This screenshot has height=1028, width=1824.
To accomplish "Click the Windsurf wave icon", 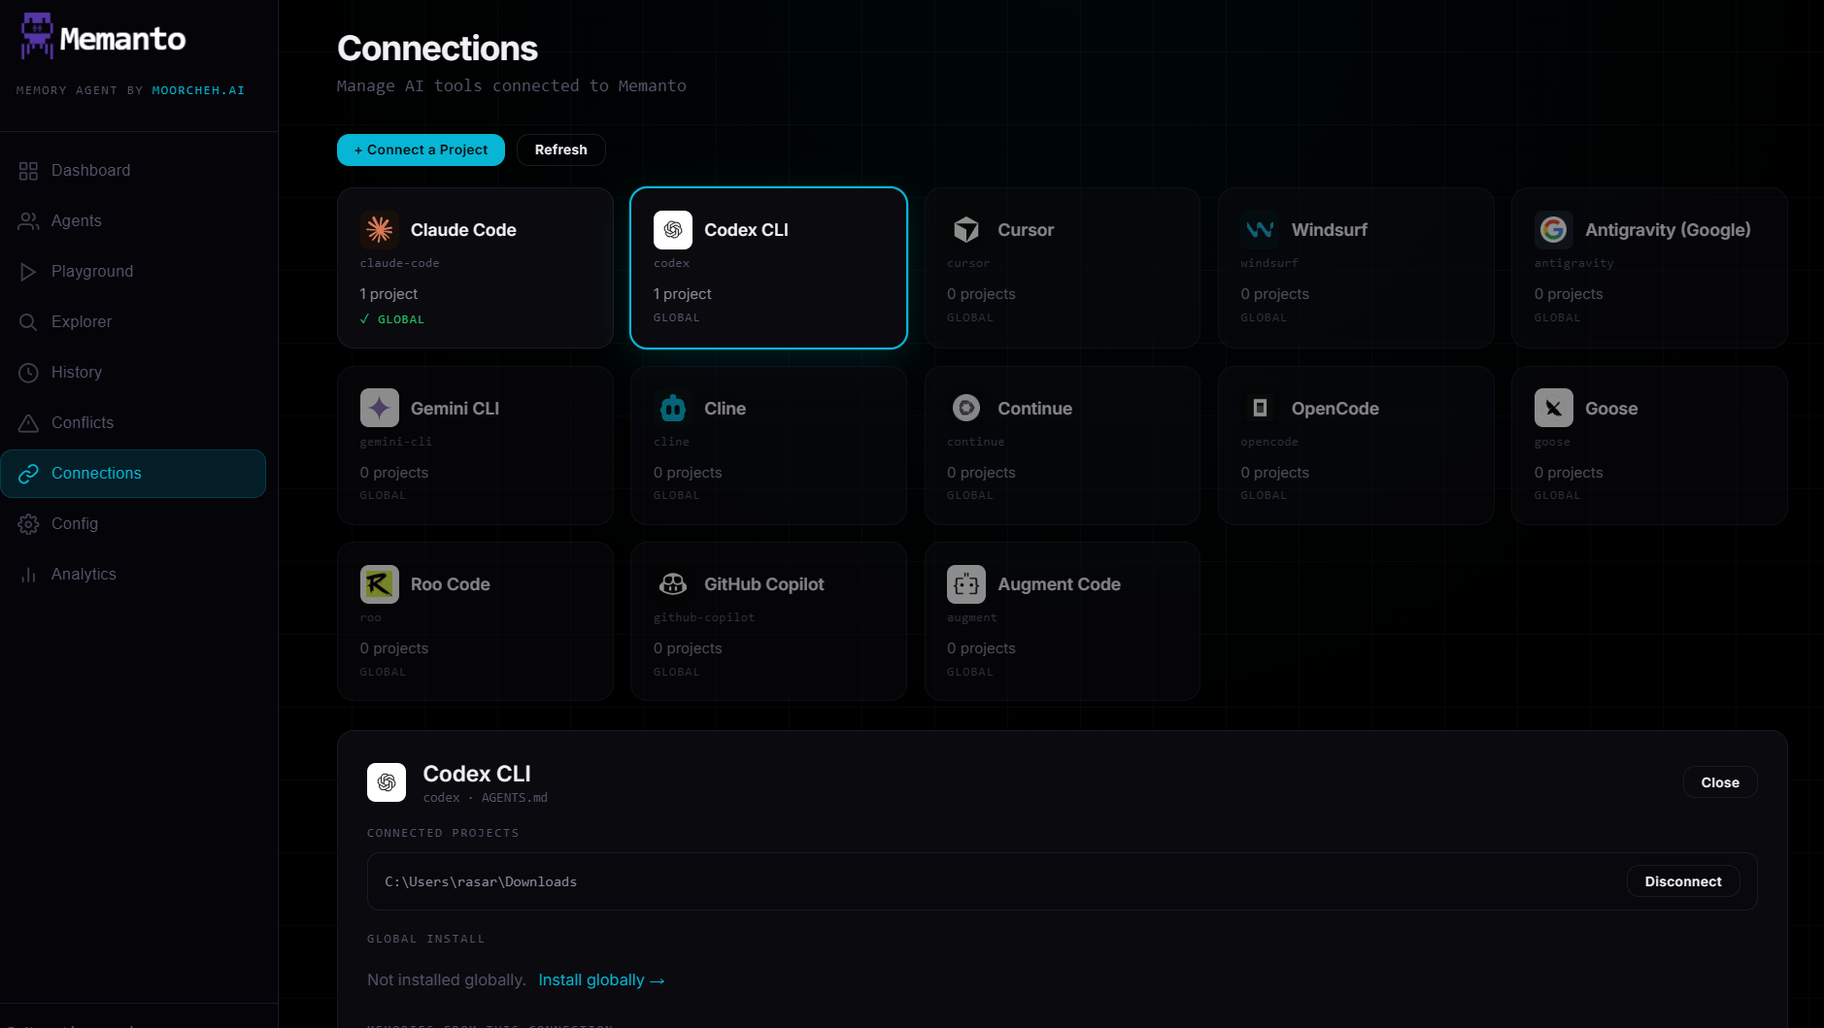I will (x=1260, y=230).
